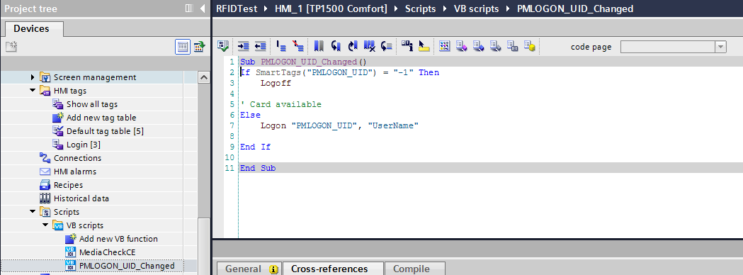Click list icon with gray diamond
743x275 pixels.
[496, 46]
